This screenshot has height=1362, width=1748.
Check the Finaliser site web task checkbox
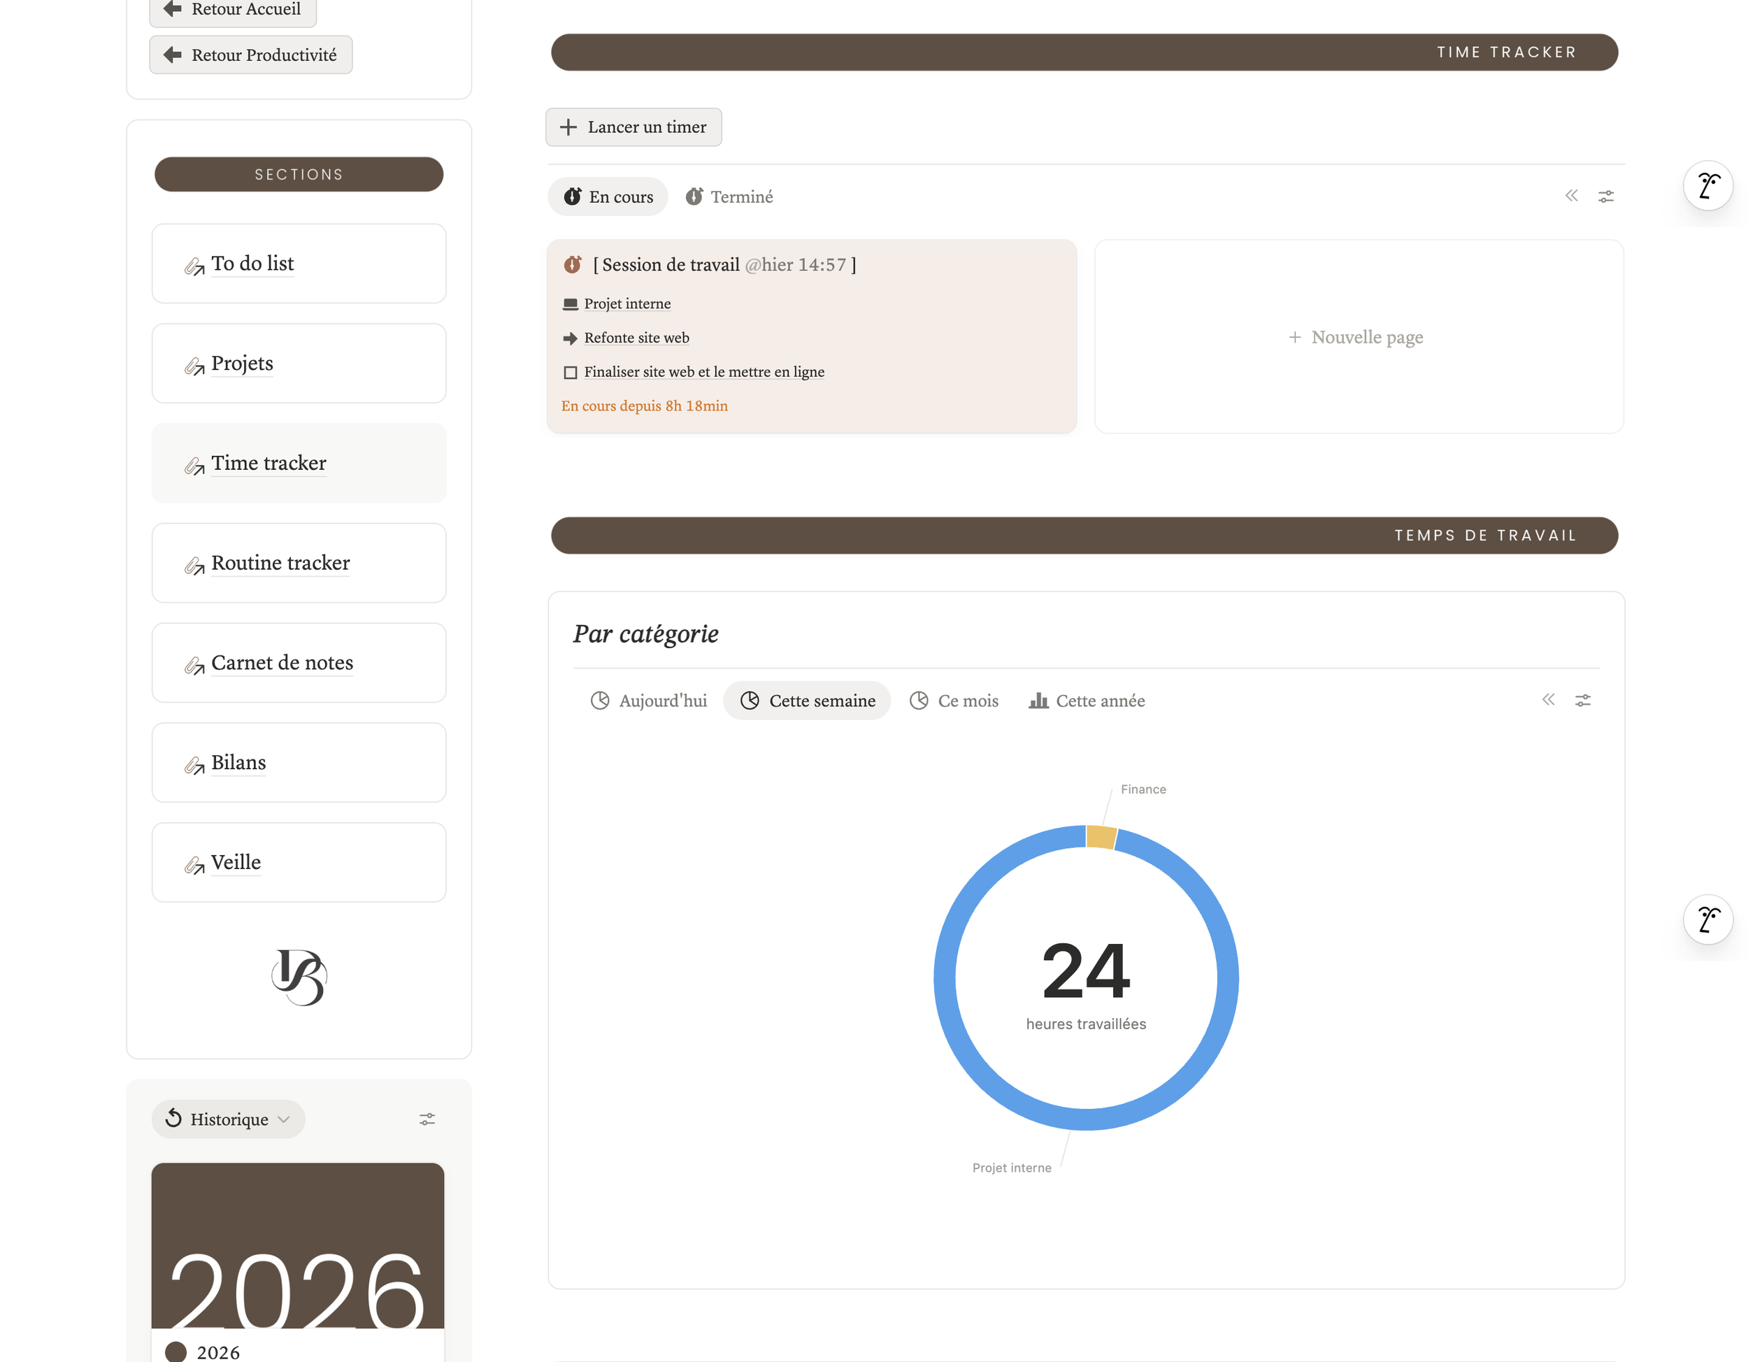[570, 372]
